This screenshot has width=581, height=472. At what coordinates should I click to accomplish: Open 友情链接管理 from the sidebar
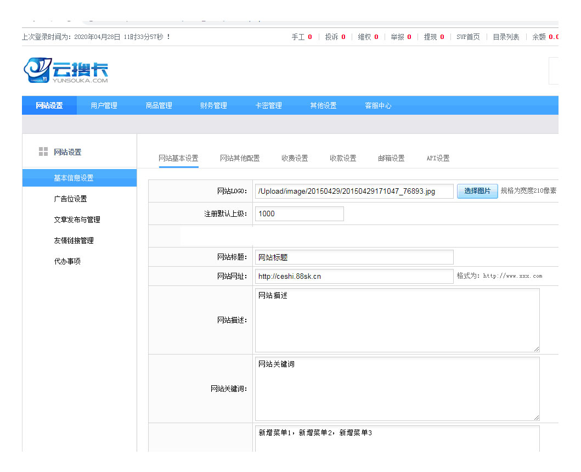(x=74, y=240)
